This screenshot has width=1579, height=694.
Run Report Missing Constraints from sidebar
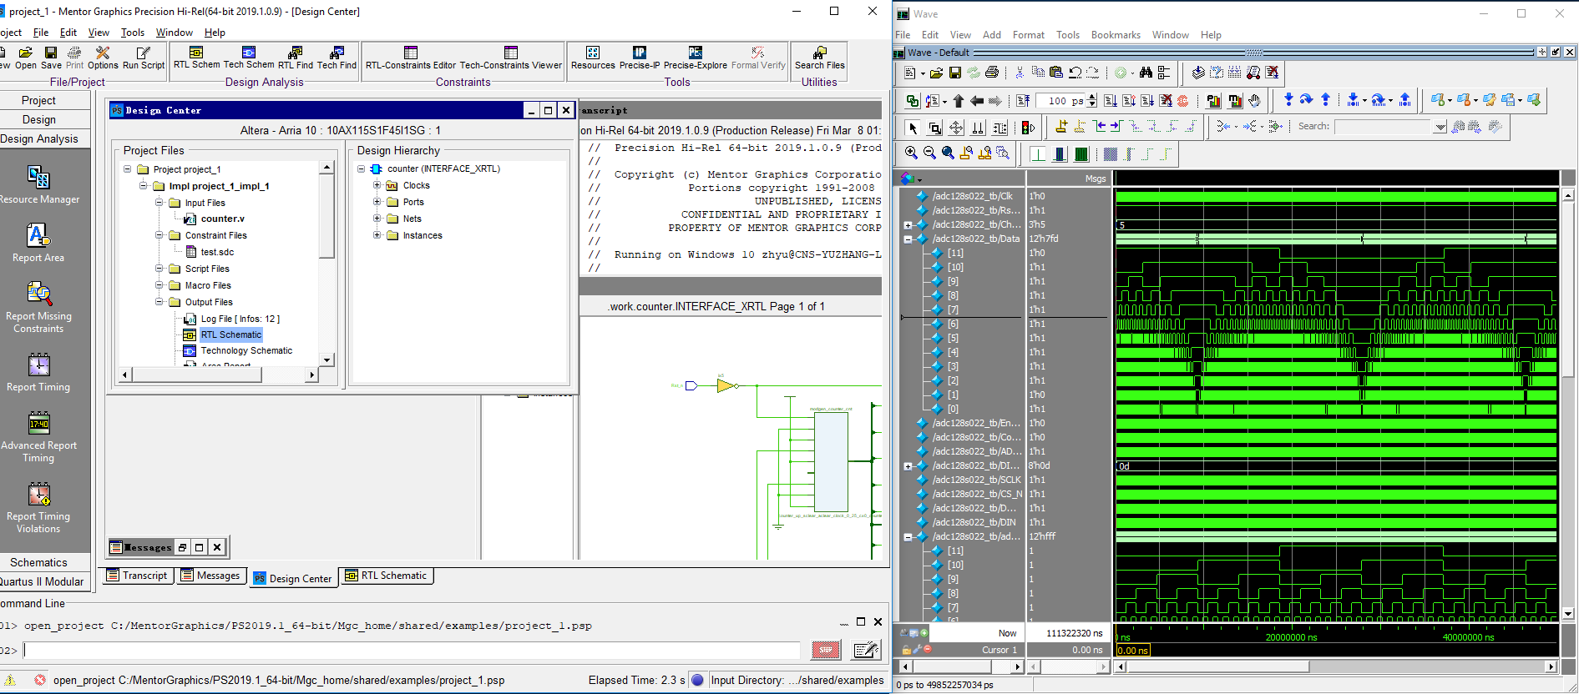(38, 307)
